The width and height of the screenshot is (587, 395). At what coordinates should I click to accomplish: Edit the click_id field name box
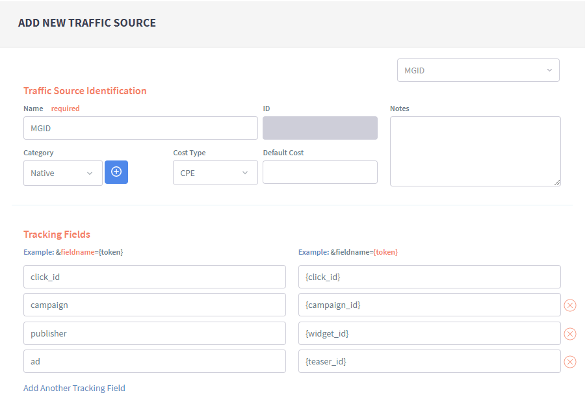click(155, 277)
